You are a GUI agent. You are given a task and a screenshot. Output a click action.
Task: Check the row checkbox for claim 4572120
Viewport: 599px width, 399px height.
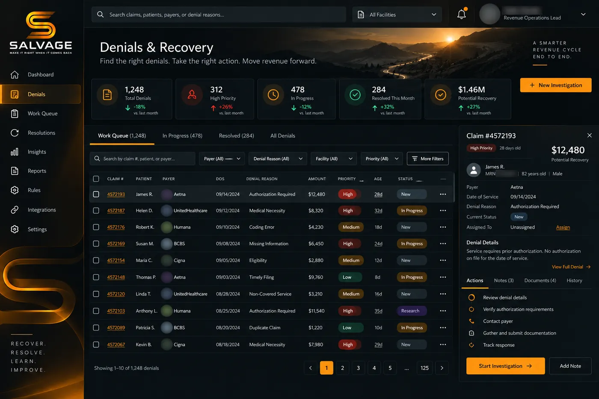(x=96, y=294)
